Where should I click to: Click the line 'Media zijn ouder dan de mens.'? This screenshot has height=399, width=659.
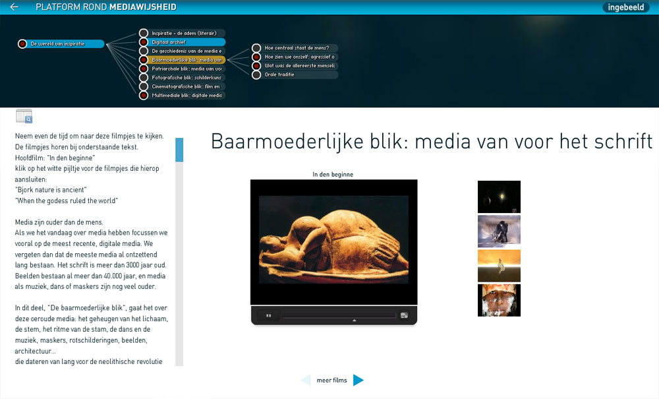pos(59,222)
